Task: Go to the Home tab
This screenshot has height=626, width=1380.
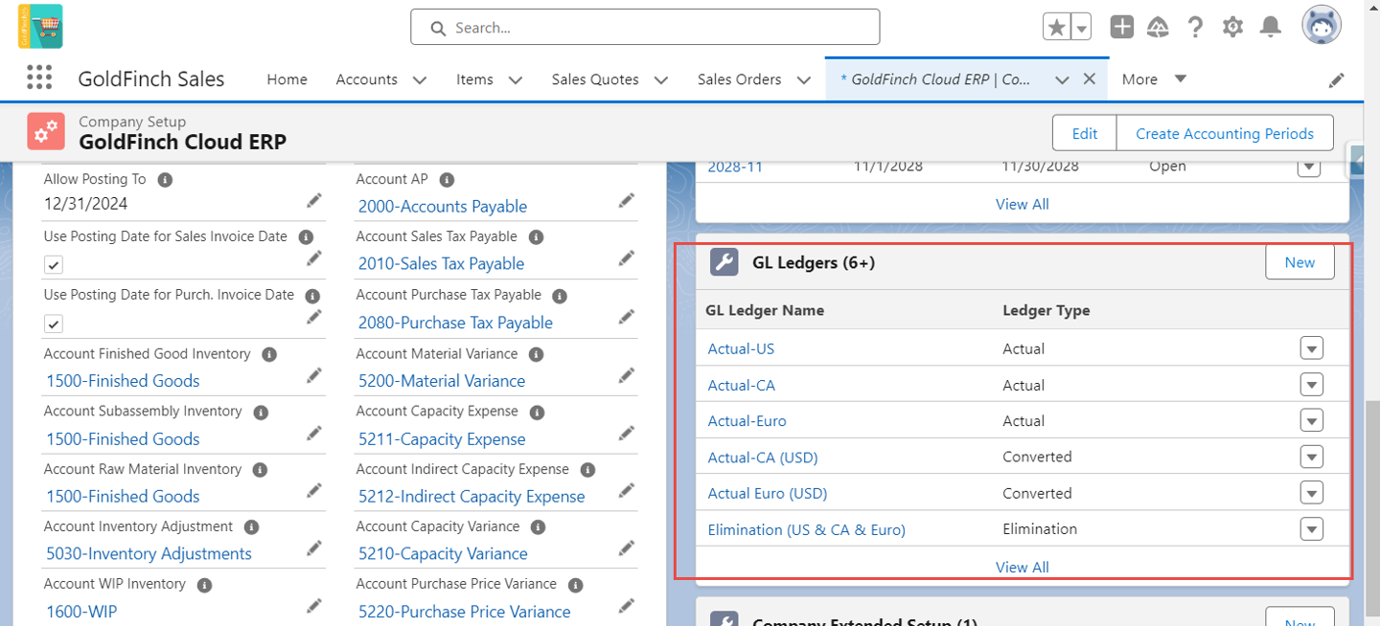Action: [x=287, y=79]
